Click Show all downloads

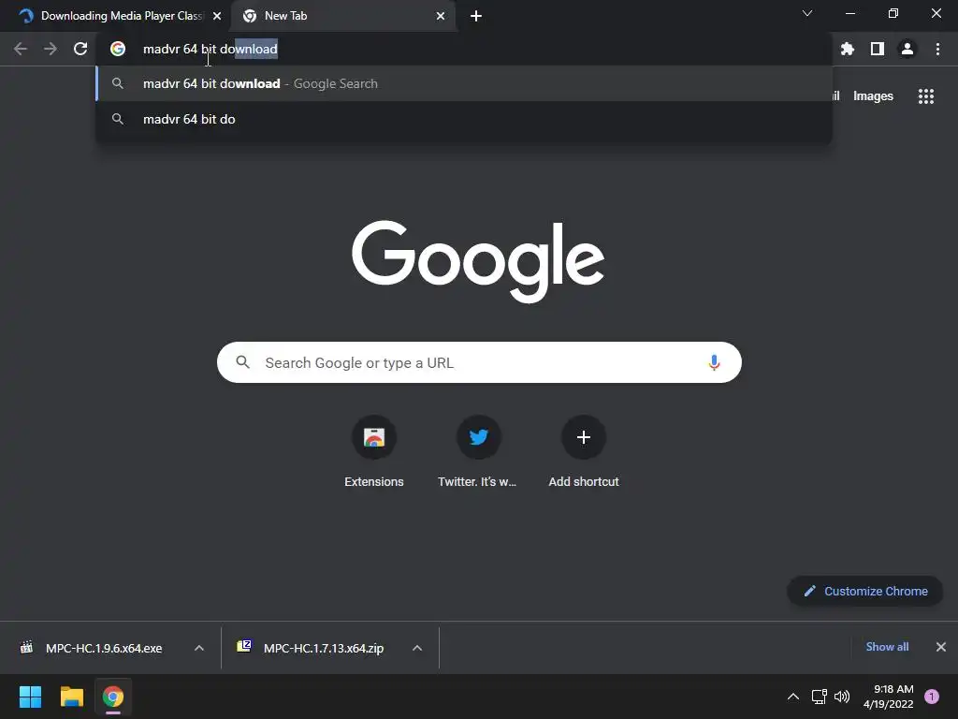[887, 647]
